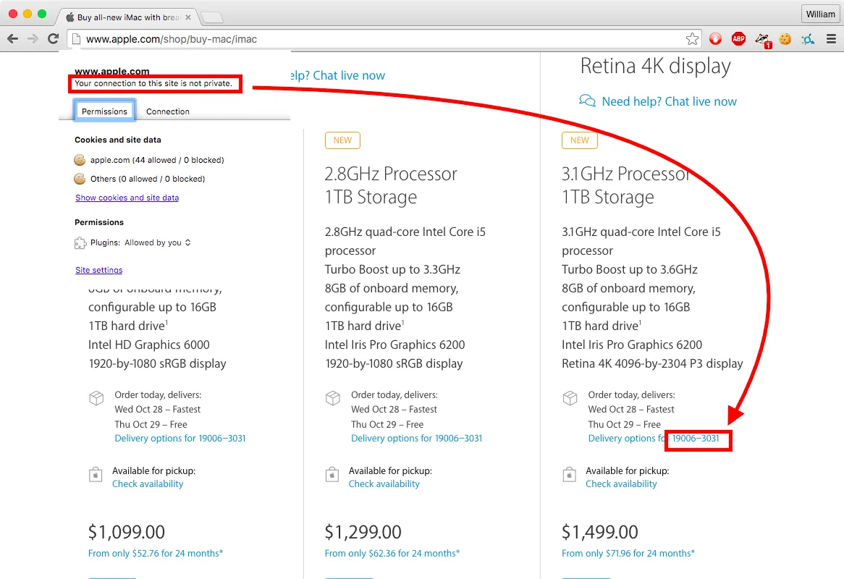Switch to the Permissions tab

104,111
